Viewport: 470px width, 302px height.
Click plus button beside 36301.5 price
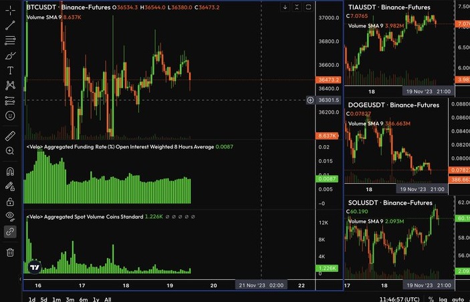(x=310, y=100)
